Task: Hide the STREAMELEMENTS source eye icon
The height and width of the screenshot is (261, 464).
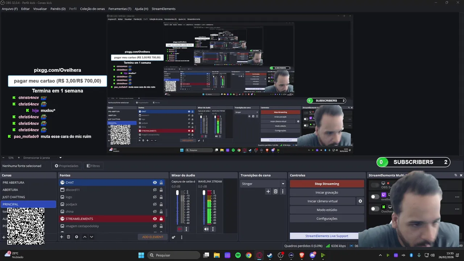Action: pyautogui.click(x=155, y=219)
